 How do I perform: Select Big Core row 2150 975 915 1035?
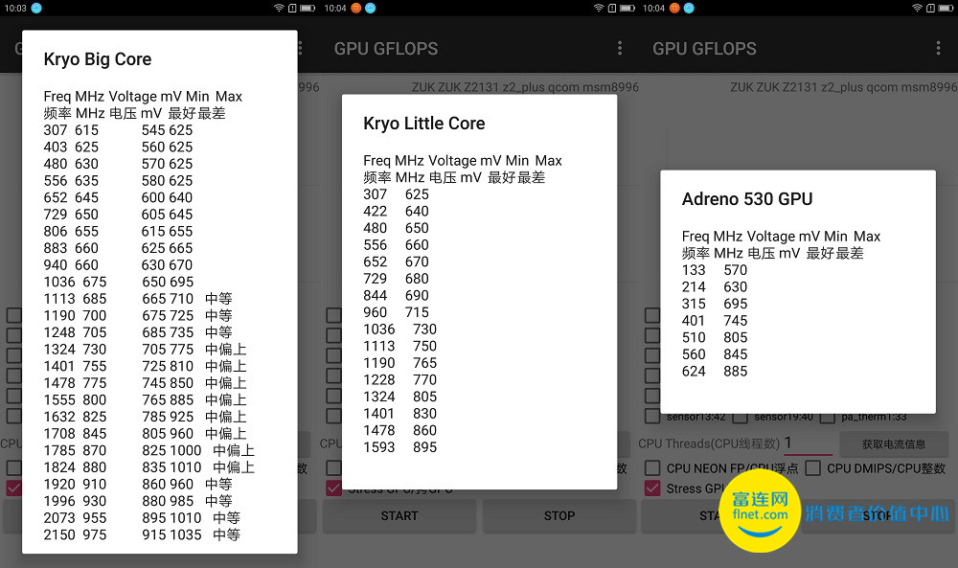click(142, 535)
